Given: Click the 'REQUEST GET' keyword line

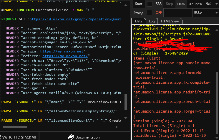Looking at the screenshot, I should coord(61,19).
